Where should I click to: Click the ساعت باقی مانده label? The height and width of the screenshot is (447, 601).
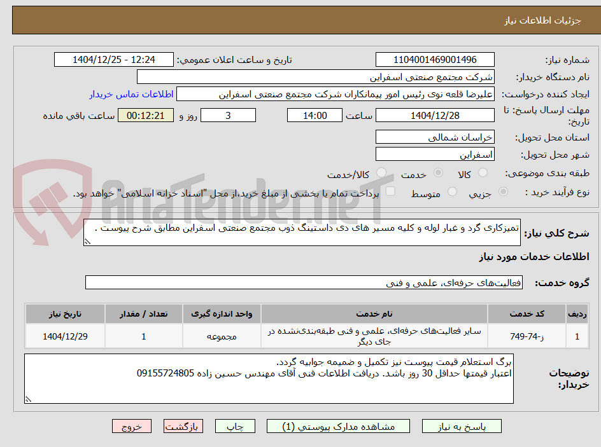coord(78,116)
